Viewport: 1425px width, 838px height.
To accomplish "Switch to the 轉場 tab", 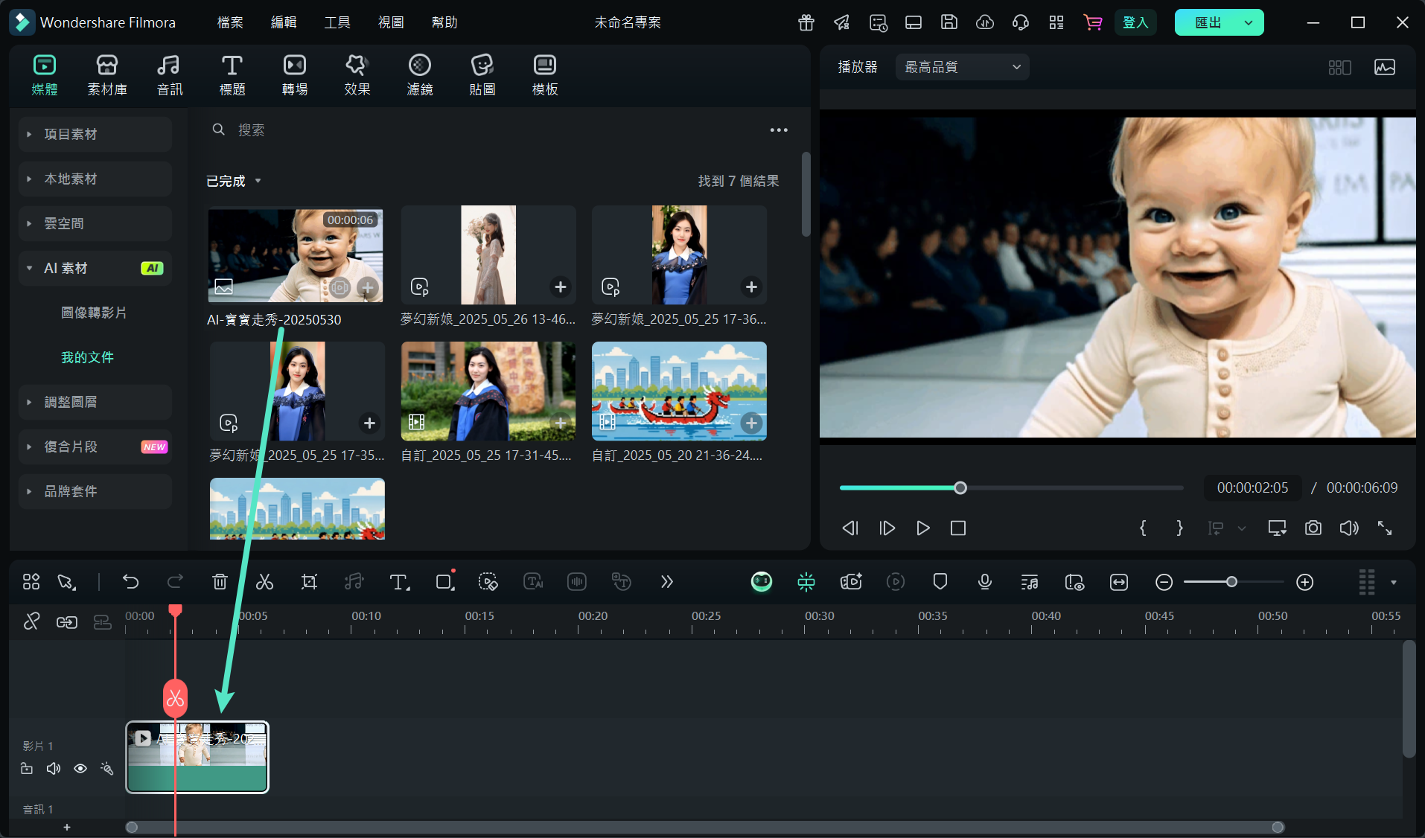I will [x=295, y=75].
